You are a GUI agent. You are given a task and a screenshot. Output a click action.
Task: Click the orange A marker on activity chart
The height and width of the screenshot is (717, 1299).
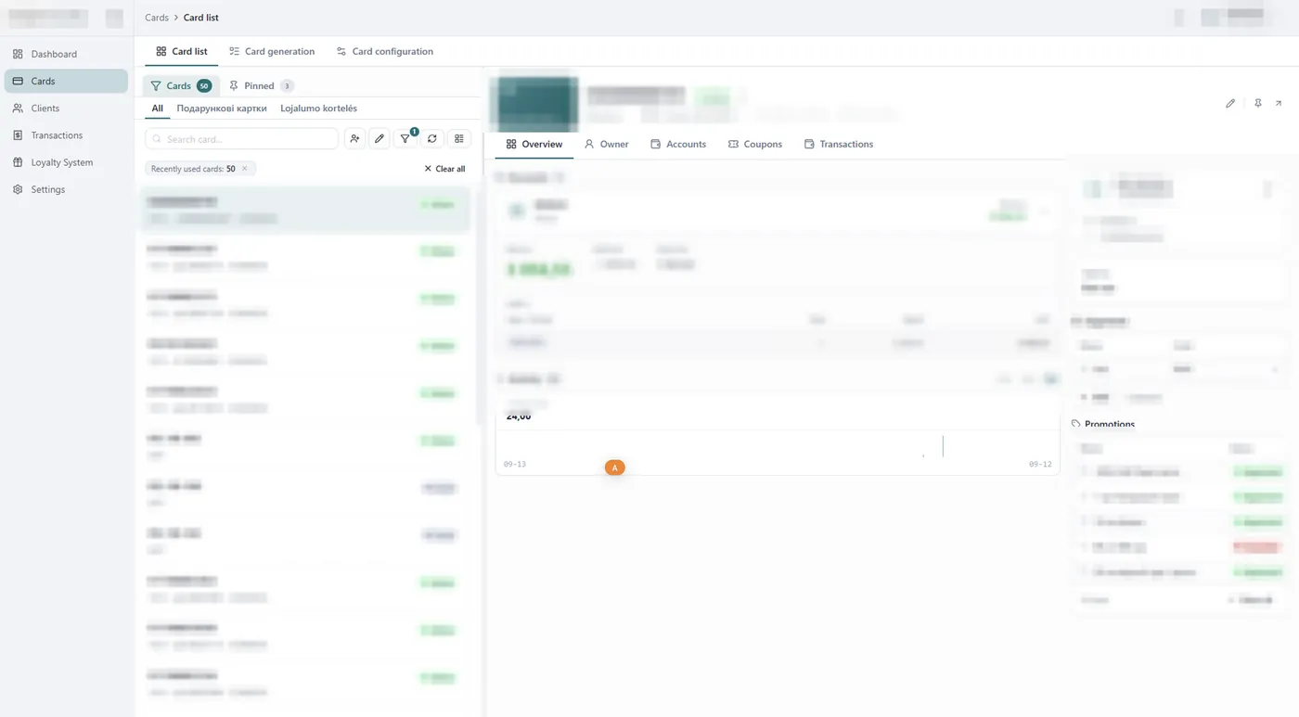[x=614, y=468]
